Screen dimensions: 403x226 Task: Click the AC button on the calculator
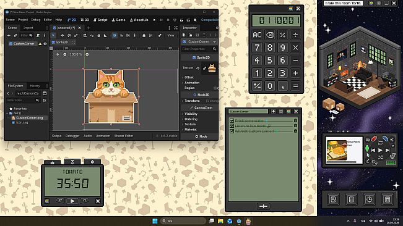pos(257,35)
